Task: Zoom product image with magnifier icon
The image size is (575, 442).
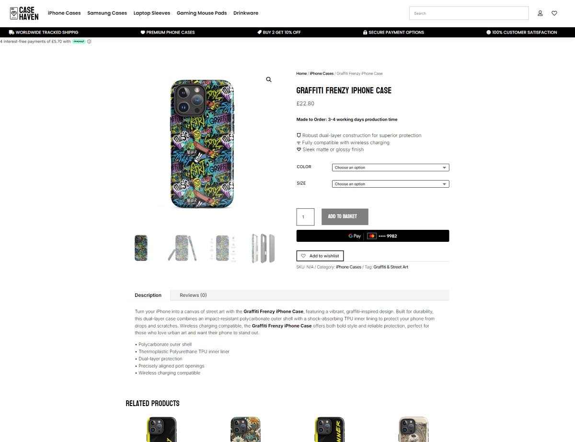Action: coord(269,79)
